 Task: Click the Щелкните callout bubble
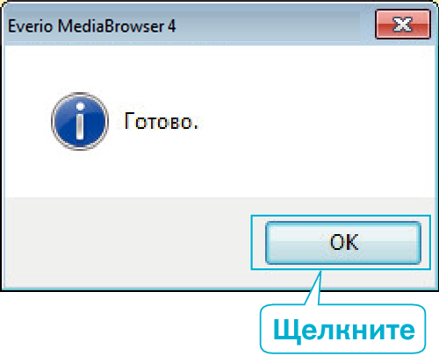[342, 329]
